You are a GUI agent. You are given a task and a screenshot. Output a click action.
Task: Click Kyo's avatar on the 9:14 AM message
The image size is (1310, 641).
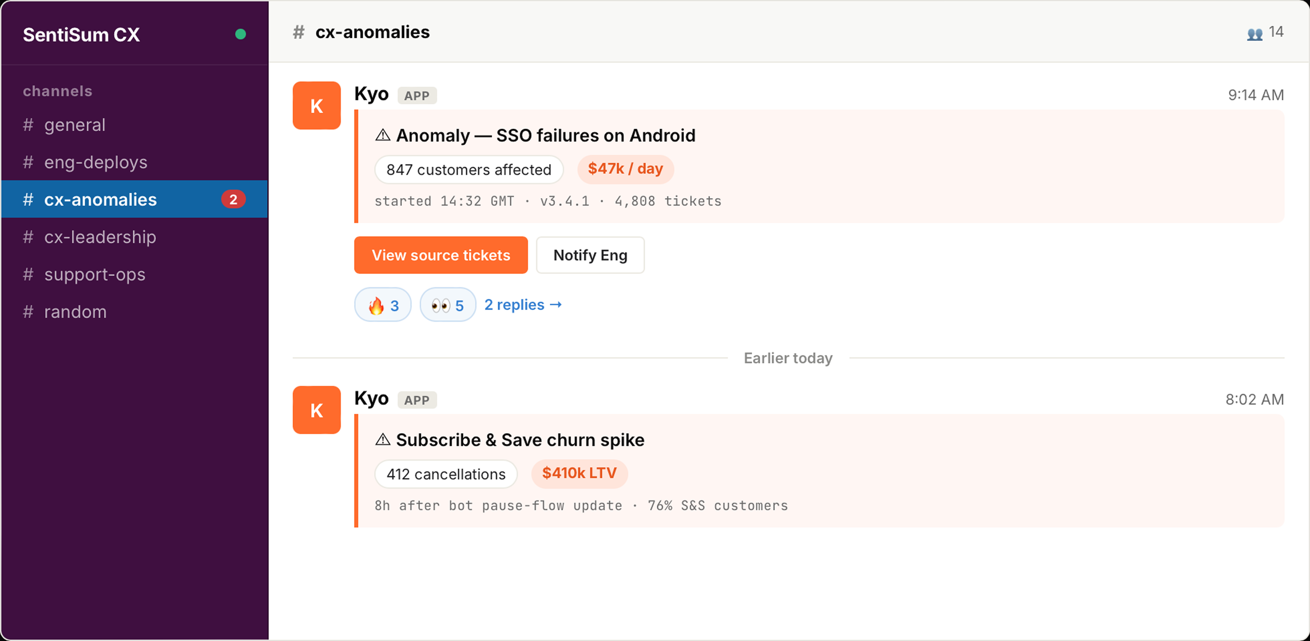[x=316, y=105]
